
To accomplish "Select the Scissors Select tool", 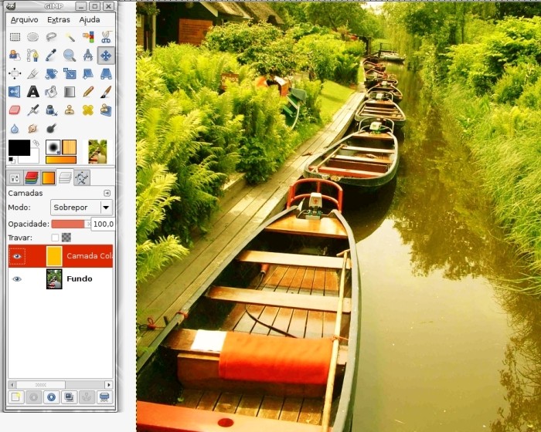I will (106, 37).
